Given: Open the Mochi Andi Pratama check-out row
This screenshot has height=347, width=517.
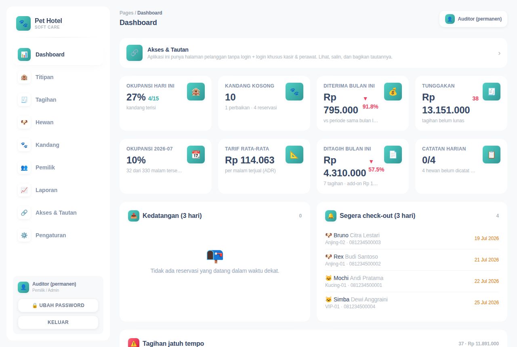Looking at the screenshot, I should [412, 281].
